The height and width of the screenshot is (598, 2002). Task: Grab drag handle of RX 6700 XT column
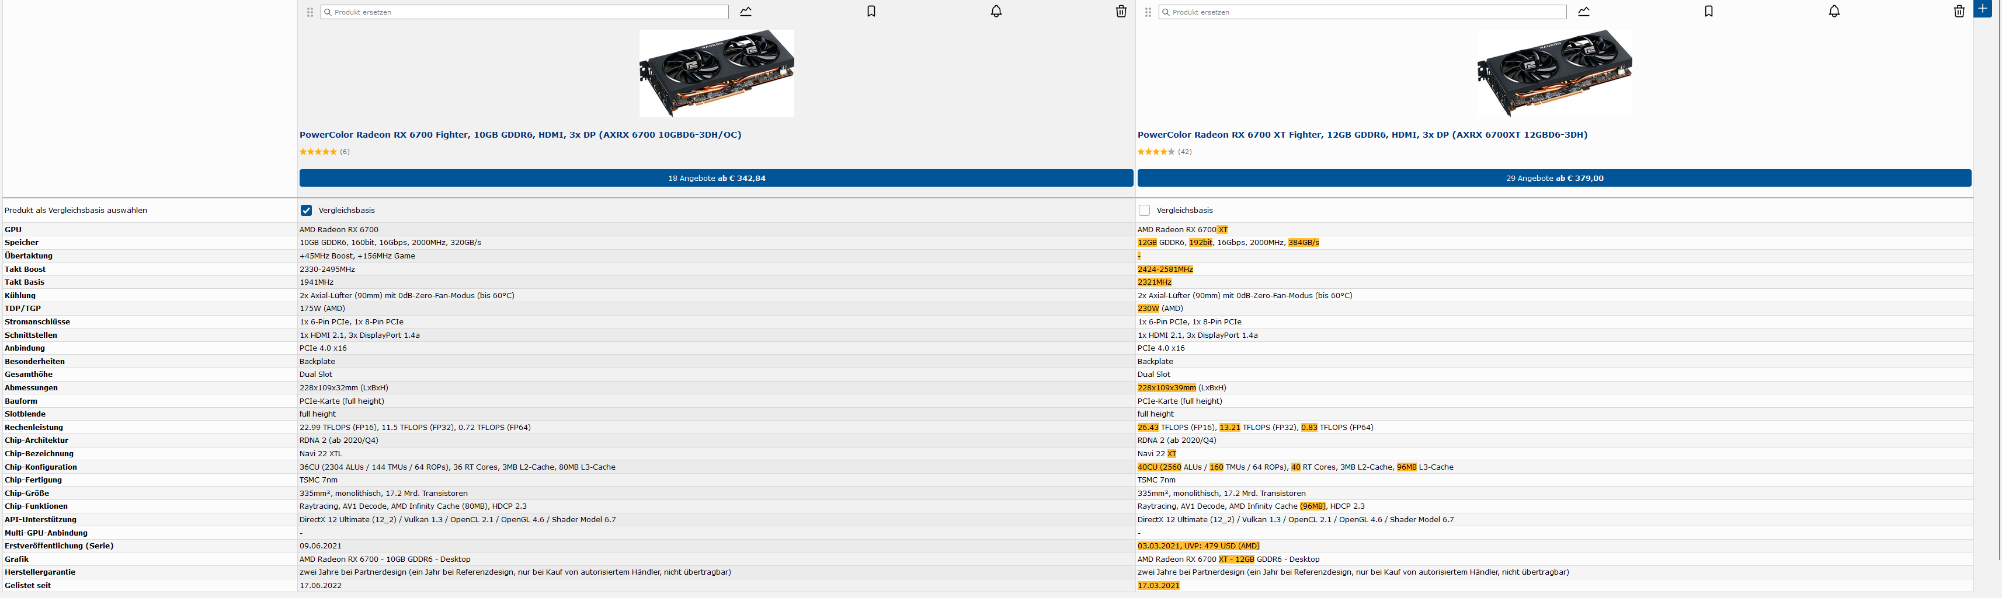coord(1148,12)
